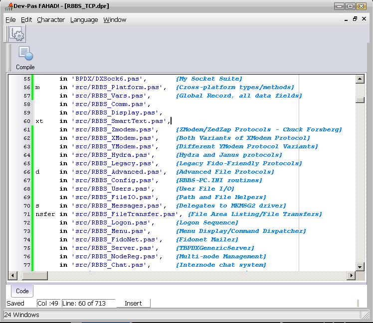Click the horizontal scroll left arrow
Viewport: 373px width, 323px height.
click(x=12, y=276)
